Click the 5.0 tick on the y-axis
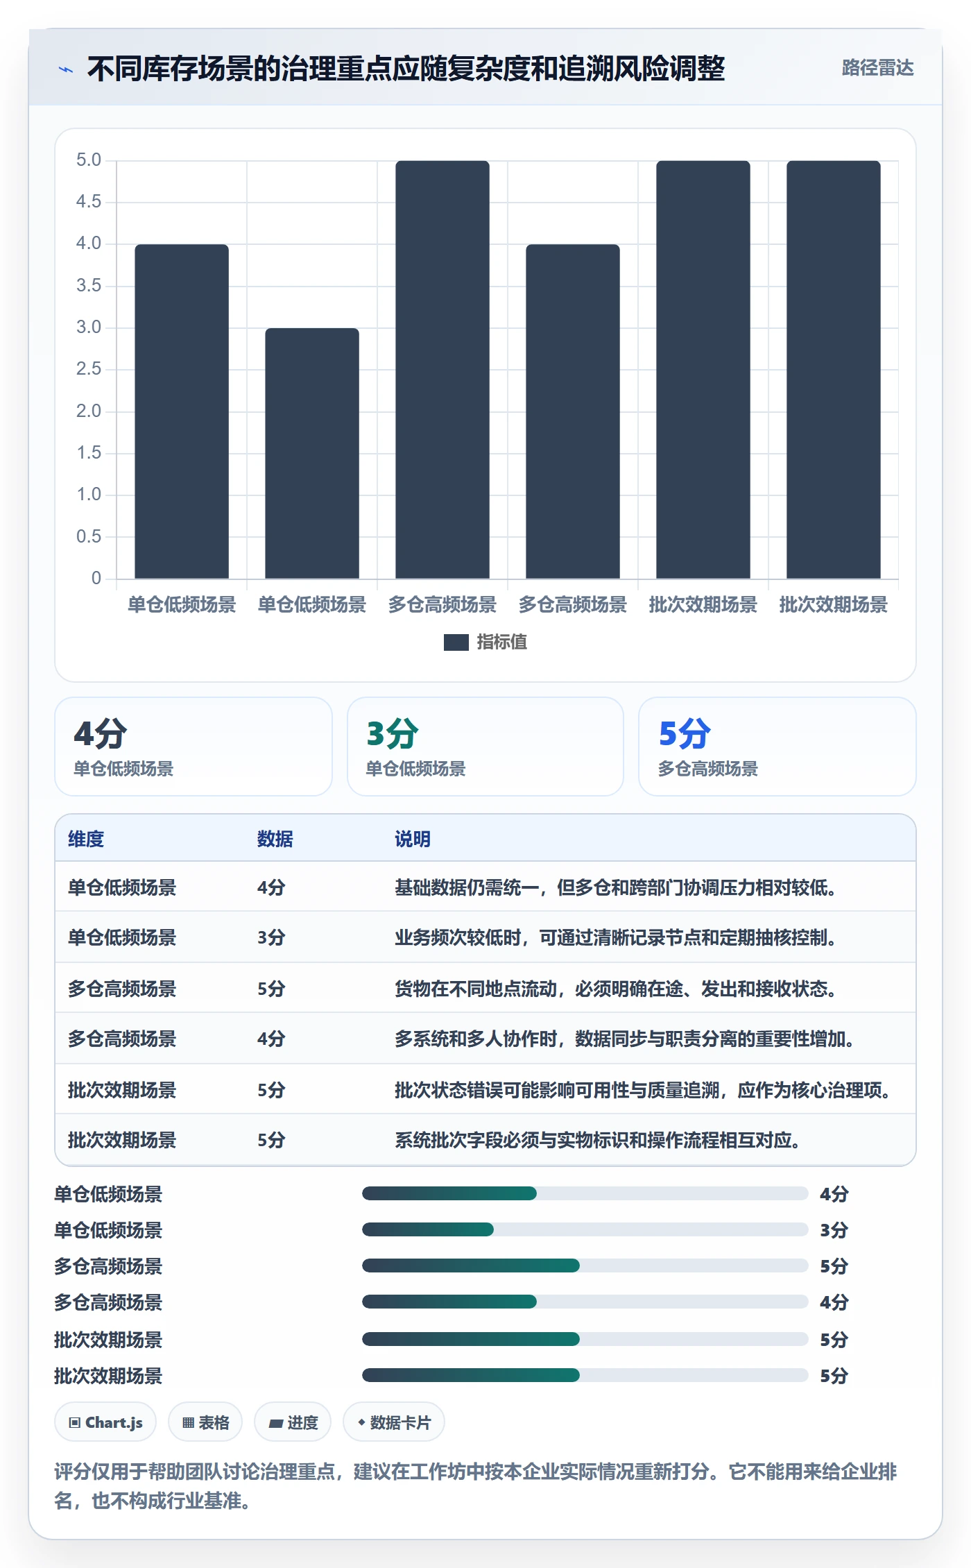The height and width of the screenshot is (1568, 971). [89, 160]
